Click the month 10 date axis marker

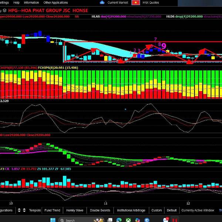coord(11,203)
